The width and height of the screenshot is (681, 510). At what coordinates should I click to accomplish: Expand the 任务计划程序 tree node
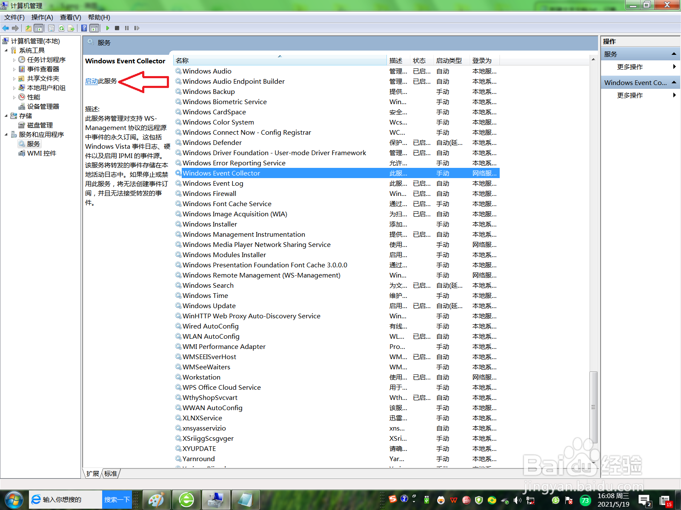(14, 60)
